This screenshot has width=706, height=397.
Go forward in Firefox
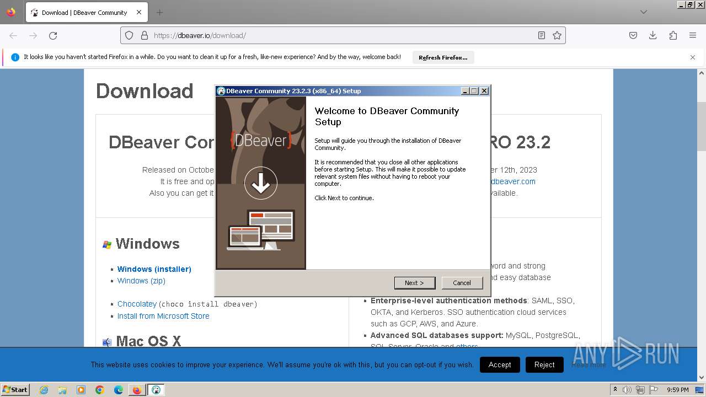(x=33, y=35)
